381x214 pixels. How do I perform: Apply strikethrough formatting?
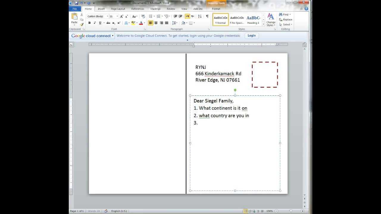108,23
